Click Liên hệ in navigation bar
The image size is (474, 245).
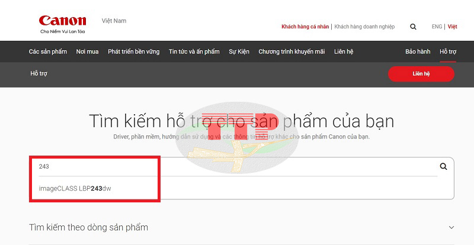coord(344,51)
